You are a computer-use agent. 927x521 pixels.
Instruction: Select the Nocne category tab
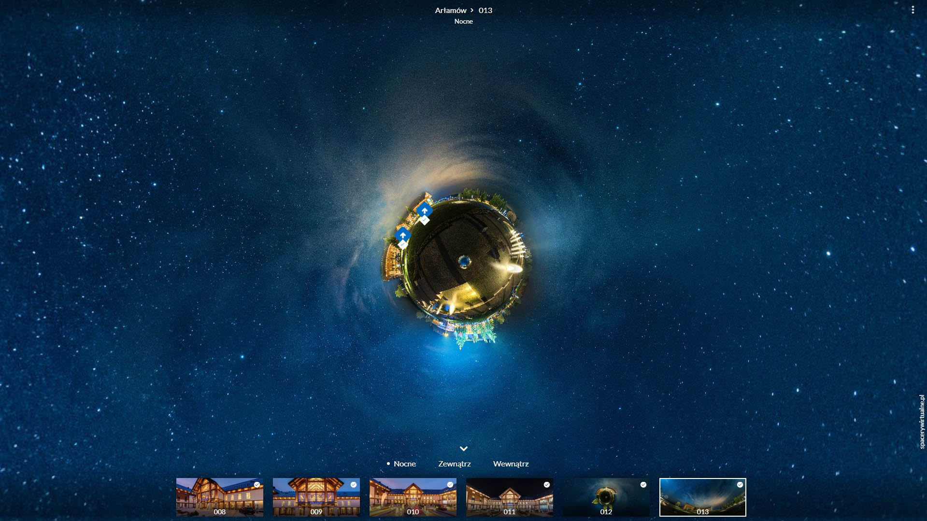coord(404,464)
